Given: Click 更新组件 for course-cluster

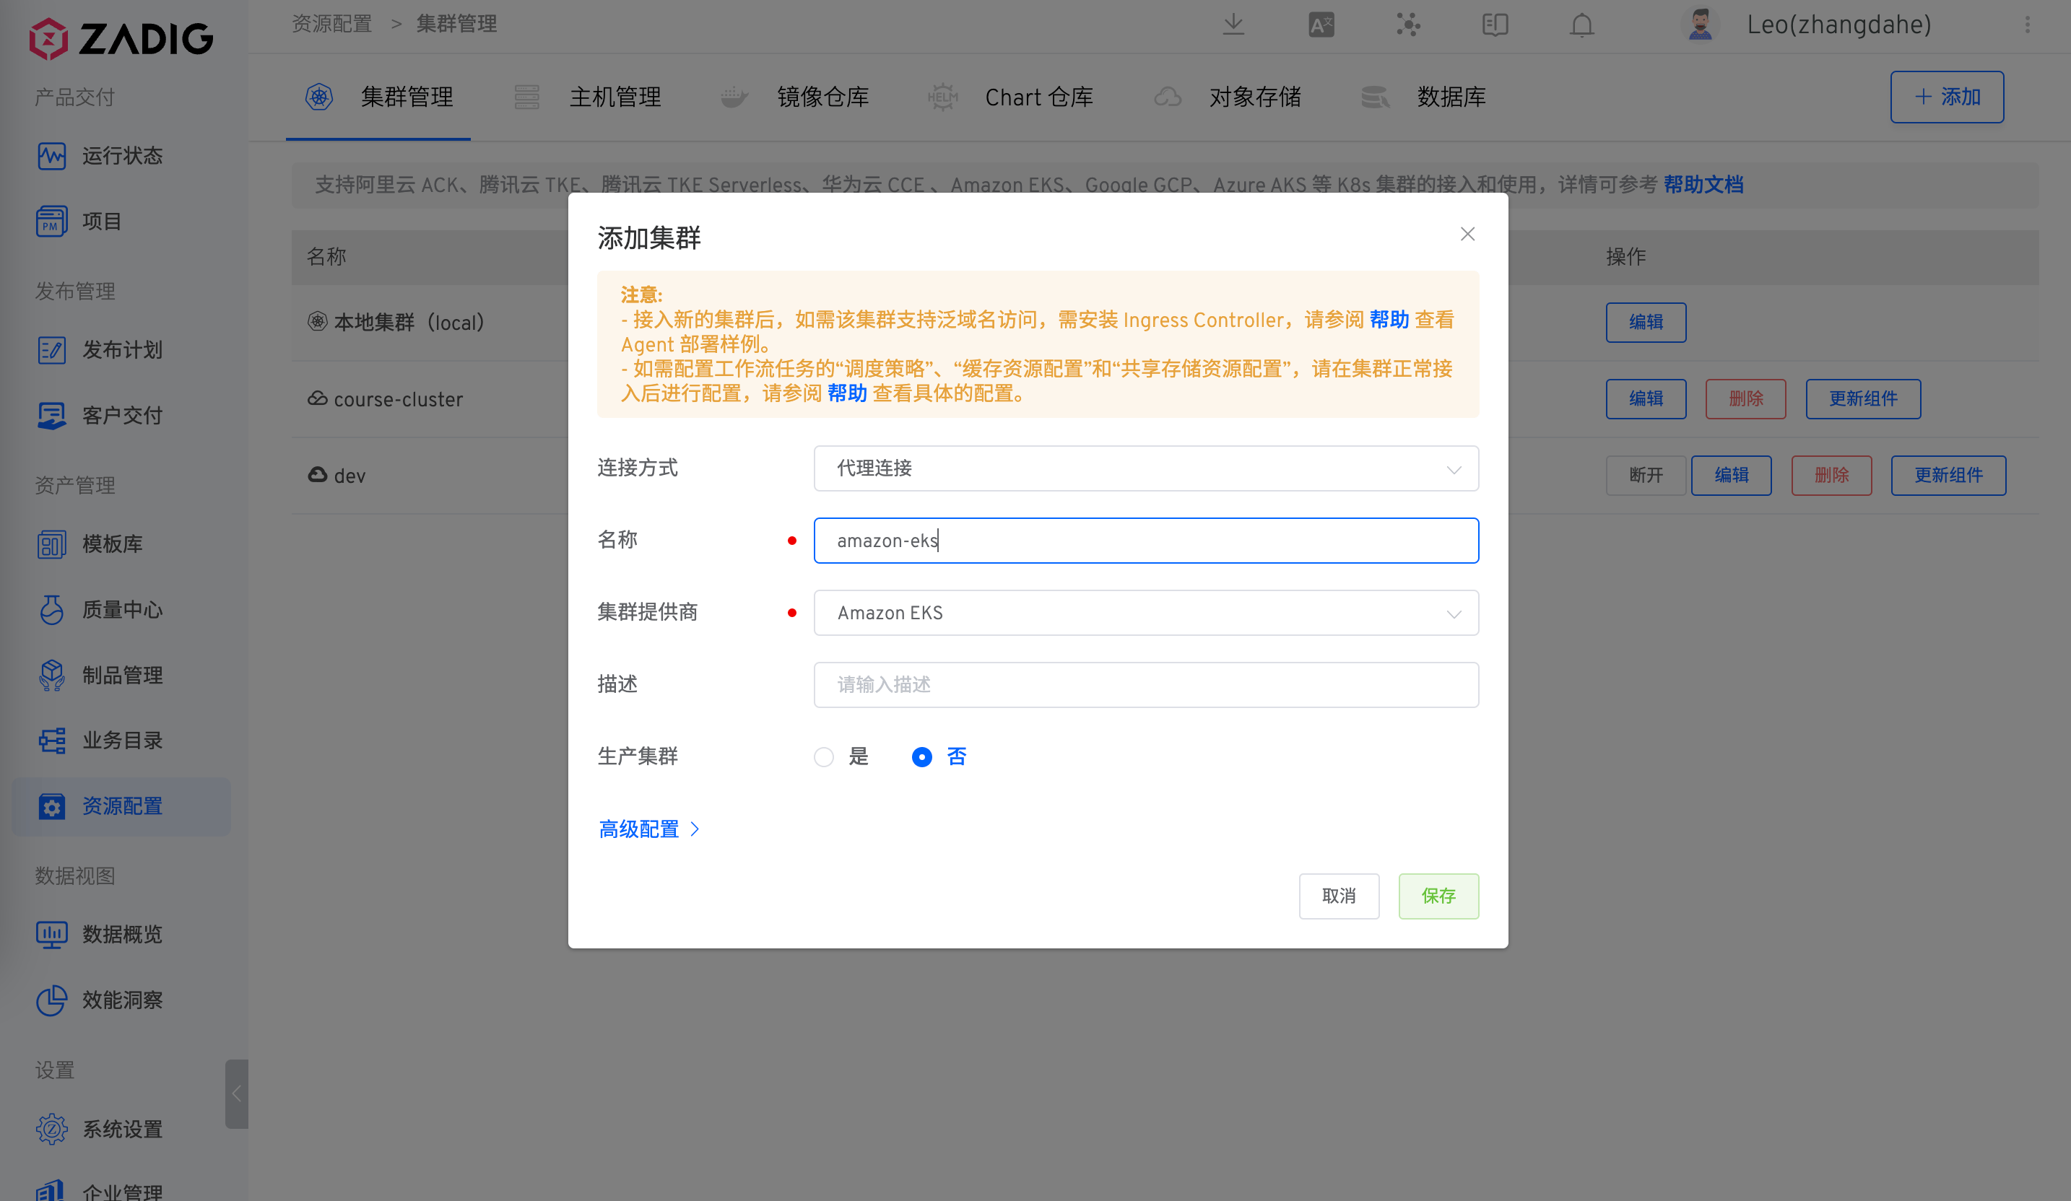Looking at the screenshot, I should (x=1863, y=398).
